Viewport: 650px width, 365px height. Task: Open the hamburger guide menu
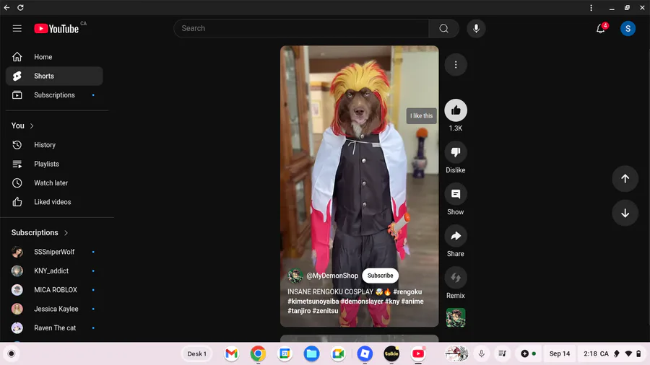pos(17,28)
